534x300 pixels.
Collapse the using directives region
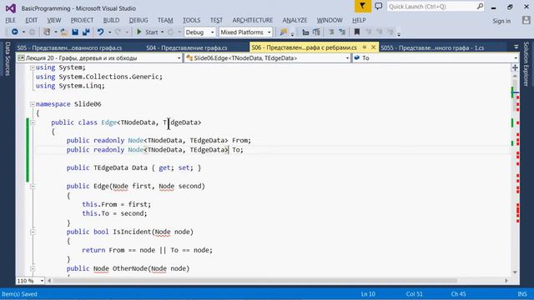click(x=33, y=67)
